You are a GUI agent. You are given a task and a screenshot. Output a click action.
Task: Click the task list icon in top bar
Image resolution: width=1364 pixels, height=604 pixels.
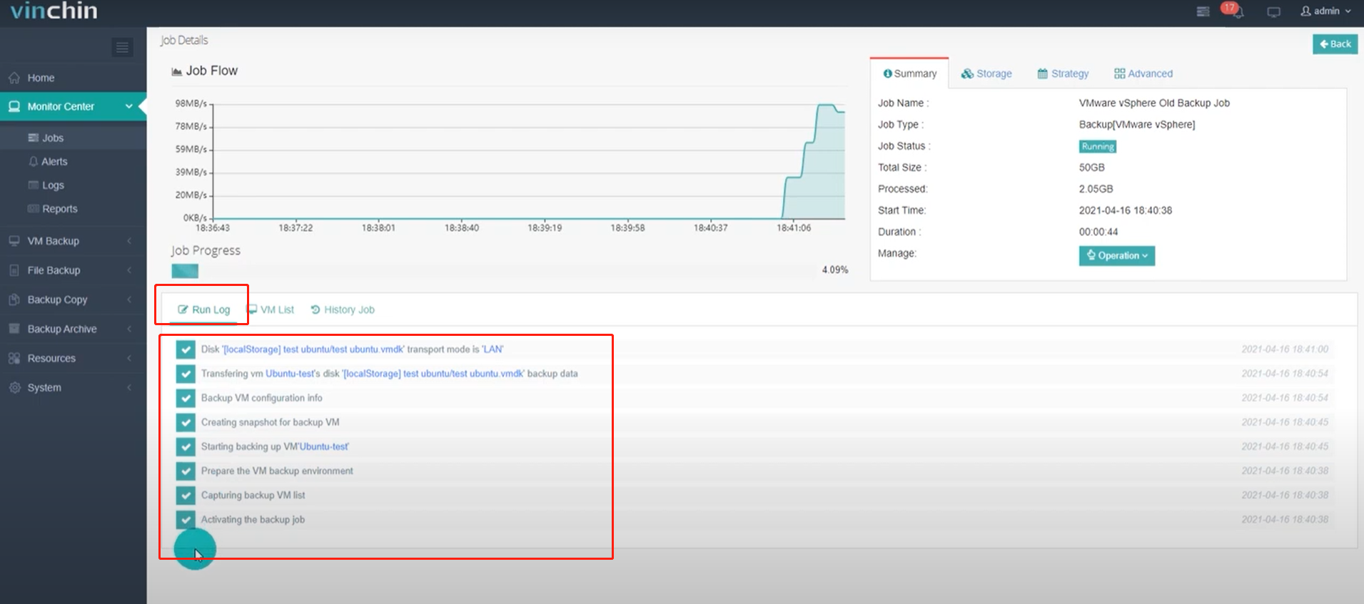[1203, 11]
